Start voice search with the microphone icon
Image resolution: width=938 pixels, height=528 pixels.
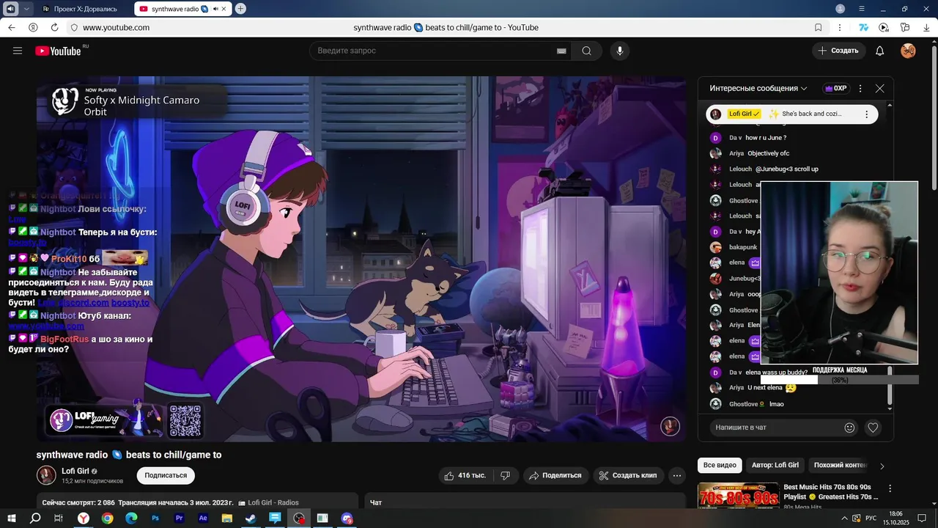[620, 51]
